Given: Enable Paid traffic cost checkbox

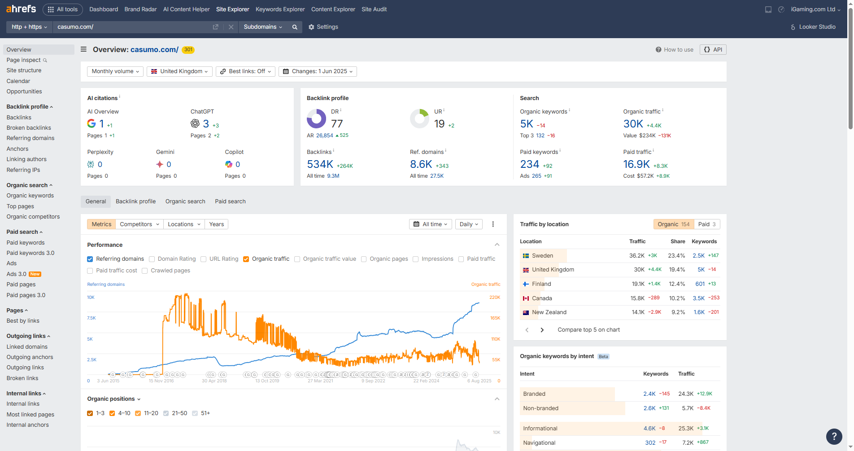Looking at the screenshot, I should [x=90, y=271].
